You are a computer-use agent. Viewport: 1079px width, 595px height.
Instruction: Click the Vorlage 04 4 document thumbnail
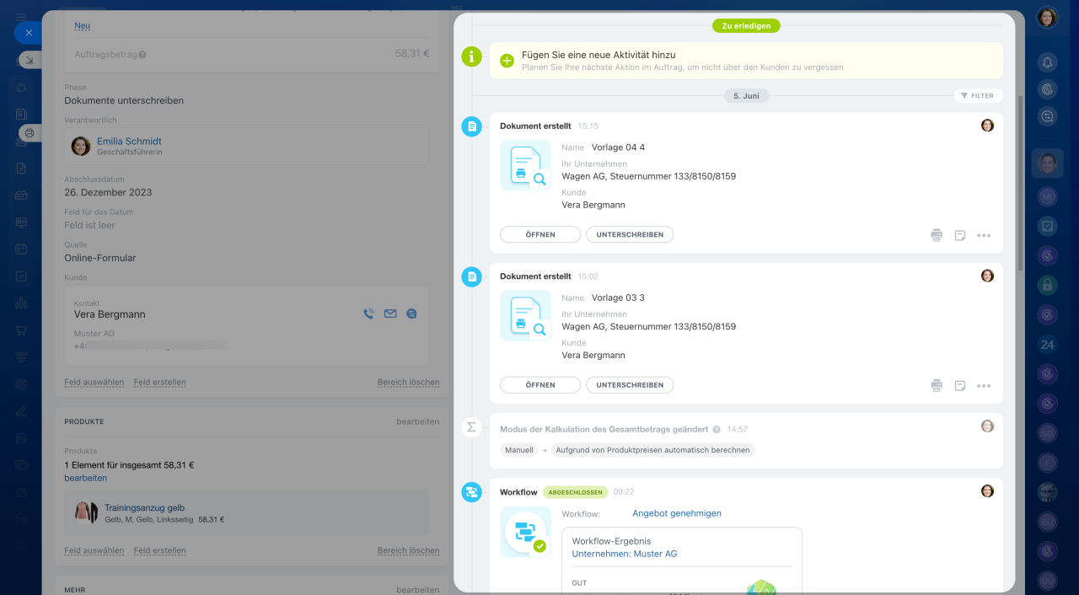tap(525, 165)
